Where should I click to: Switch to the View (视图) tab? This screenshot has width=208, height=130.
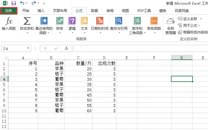pos(125,11)
